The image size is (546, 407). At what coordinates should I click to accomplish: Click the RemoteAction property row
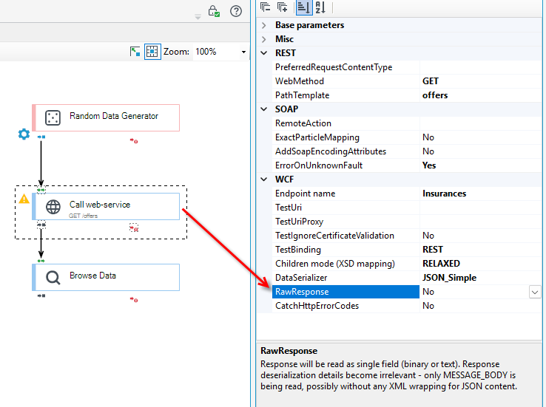407,123
